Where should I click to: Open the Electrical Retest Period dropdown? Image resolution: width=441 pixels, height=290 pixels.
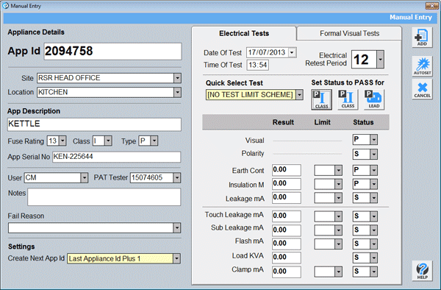tap(380, 60)
